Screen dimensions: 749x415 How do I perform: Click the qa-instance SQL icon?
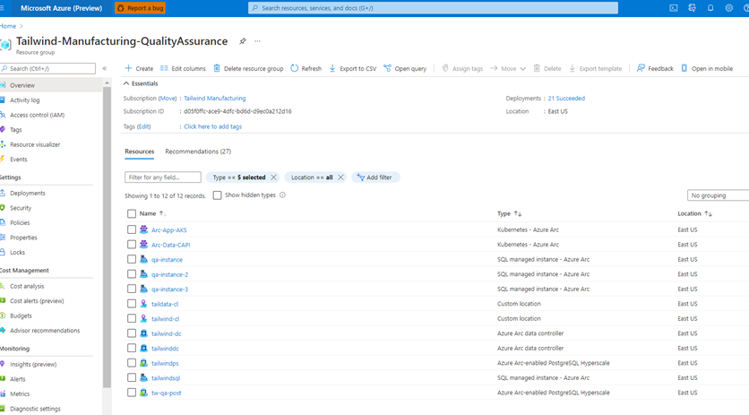pos(143,259)
